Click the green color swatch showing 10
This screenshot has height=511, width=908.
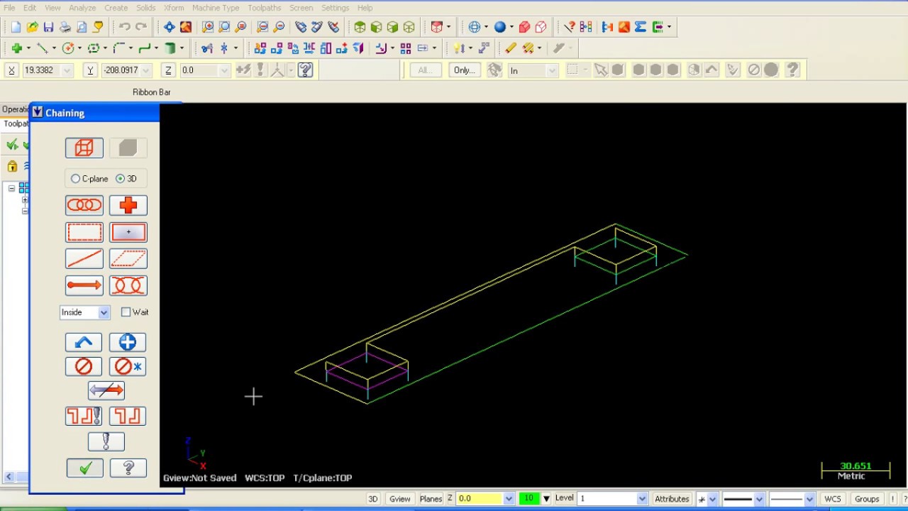pyautogui.click(x=528, y=499)
